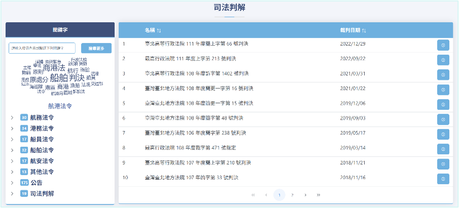Image resolution: width=459 pixels, height=208 pixels.
Task: Select 船舶法令 in the category tree
Action: [42, 150]
